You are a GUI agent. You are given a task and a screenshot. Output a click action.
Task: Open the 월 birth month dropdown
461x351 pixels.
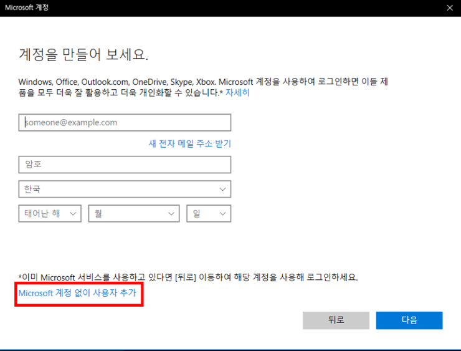pos(134,213)
